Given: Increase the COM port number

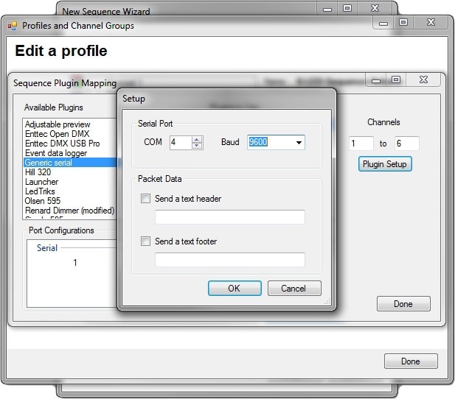Looking at the screenshot, I should pyautogui.click(x=197, y=139).
